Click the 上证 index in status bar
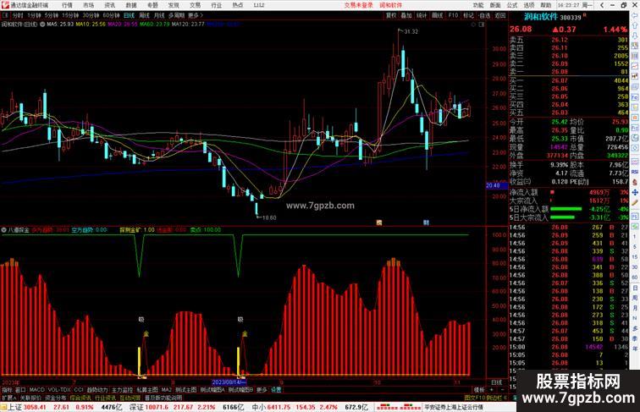Screen dimensions: 640x412 [14, 407]
